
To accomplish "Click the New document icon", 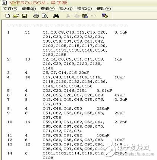I will (8, 16).
